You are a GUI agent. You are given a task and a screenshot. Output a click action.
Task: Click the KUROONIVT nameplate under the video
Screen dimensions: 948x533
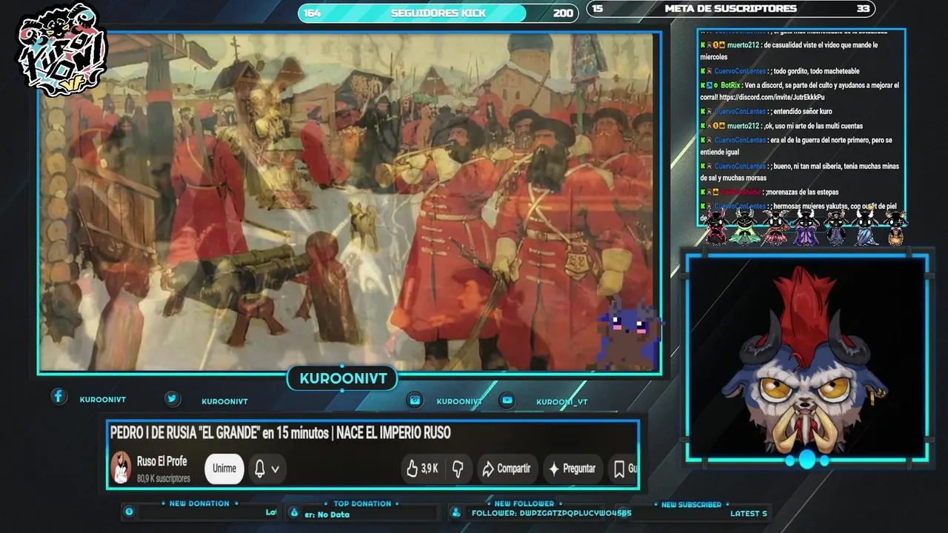pos(343,378)
